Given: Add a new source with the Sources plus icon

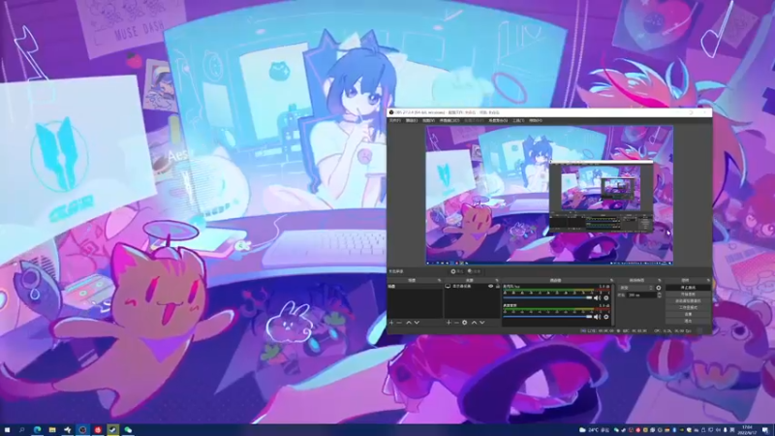Looking at the screenshot, I should (x=449, y=323).
